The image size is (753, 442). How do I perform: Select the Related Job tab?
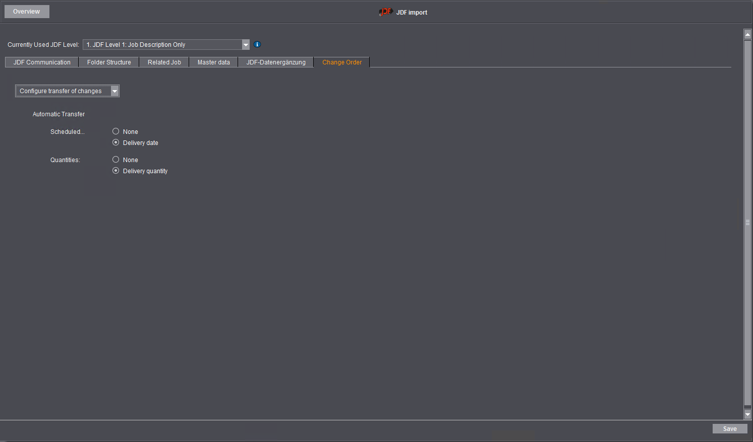164,62
